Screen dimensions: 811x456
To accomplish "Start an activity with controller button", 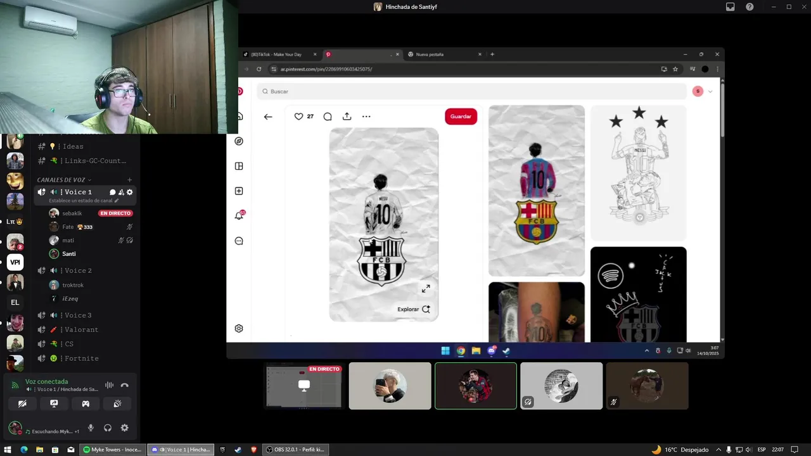I will point(86,403).
